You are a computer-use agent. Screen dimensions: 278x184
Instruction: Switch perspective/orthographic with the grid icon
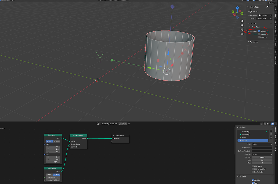click(242, 34)
